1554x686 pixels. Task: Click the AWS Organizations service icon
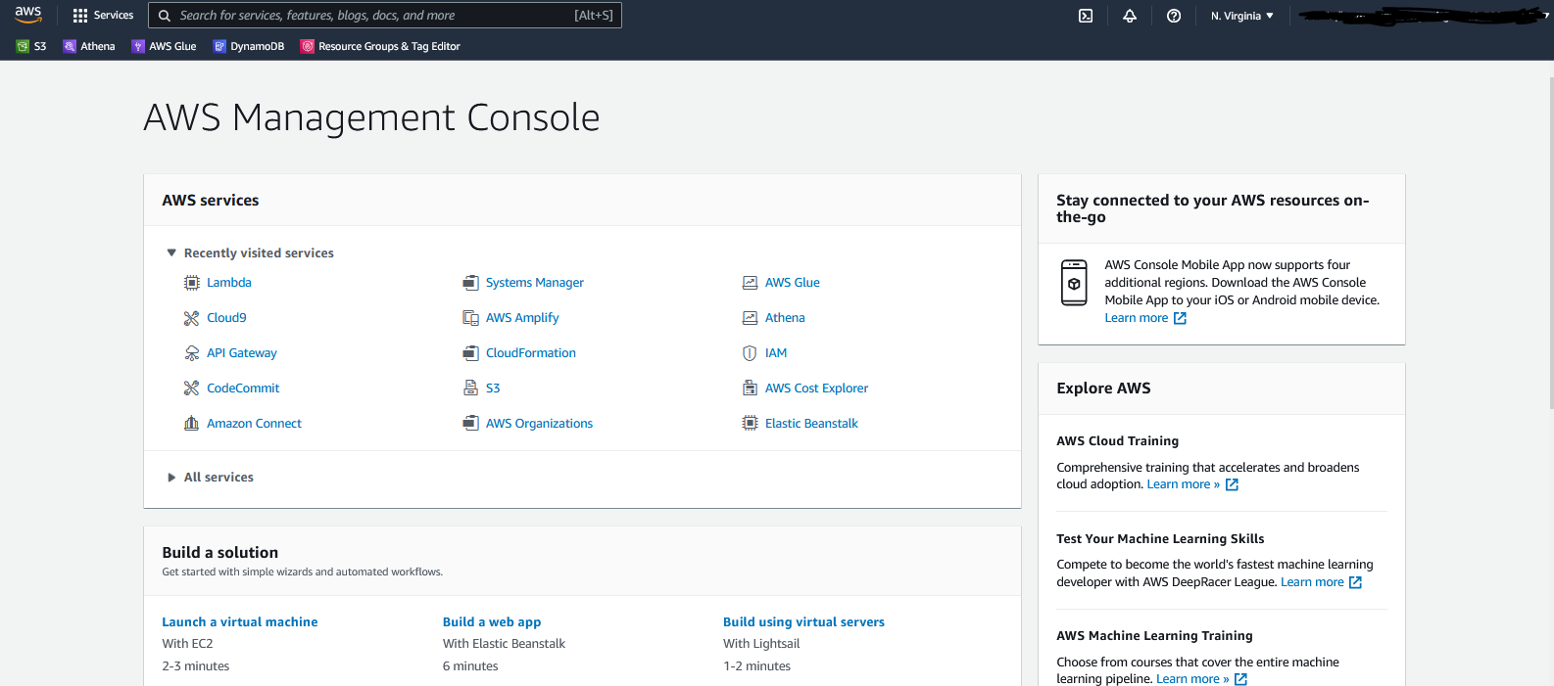click(471, 424)
